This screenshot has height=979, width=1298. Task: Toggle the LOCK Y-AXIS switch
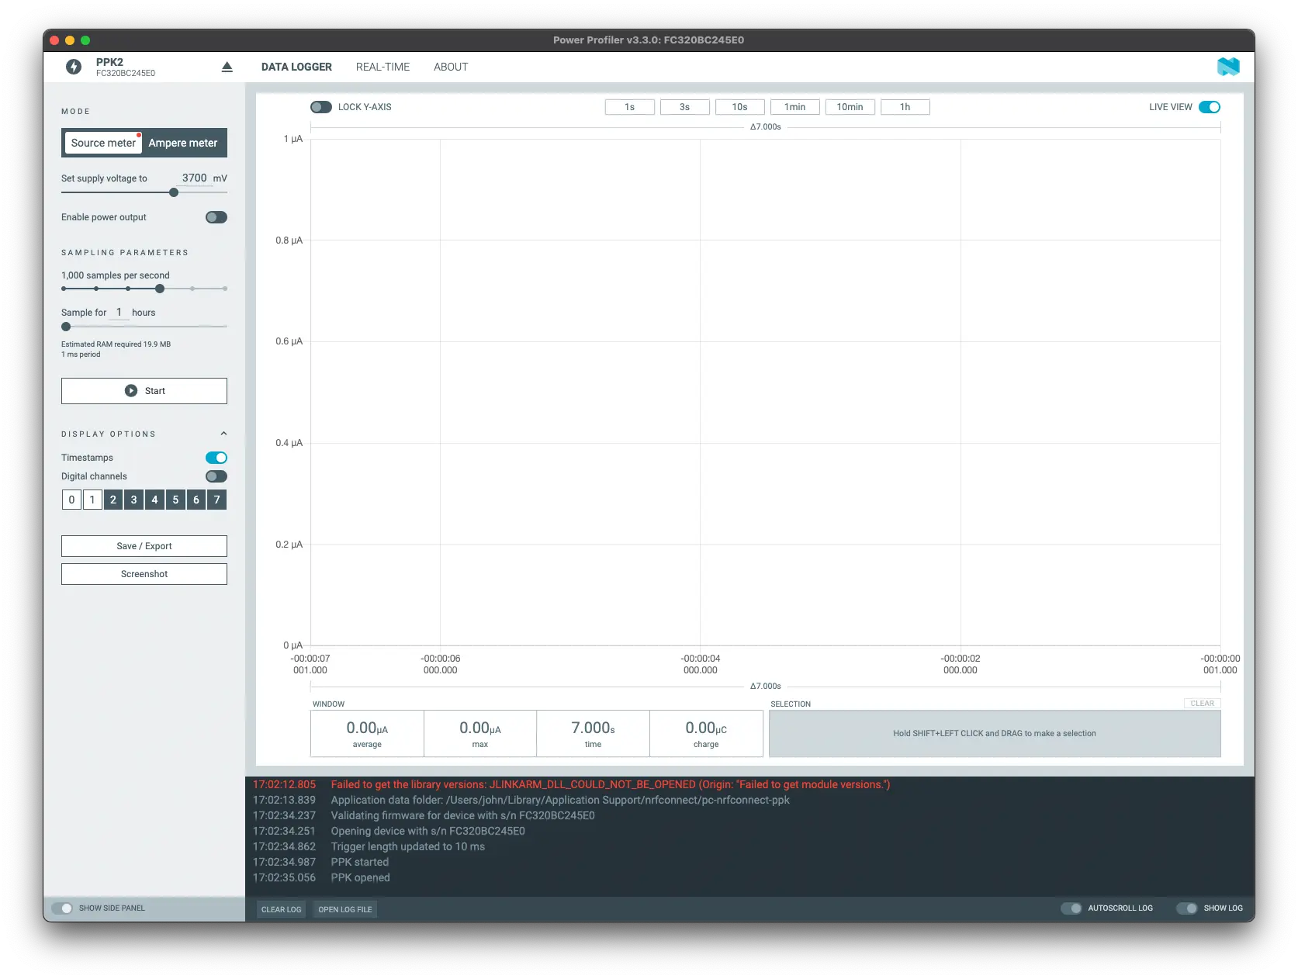[321, 107]
